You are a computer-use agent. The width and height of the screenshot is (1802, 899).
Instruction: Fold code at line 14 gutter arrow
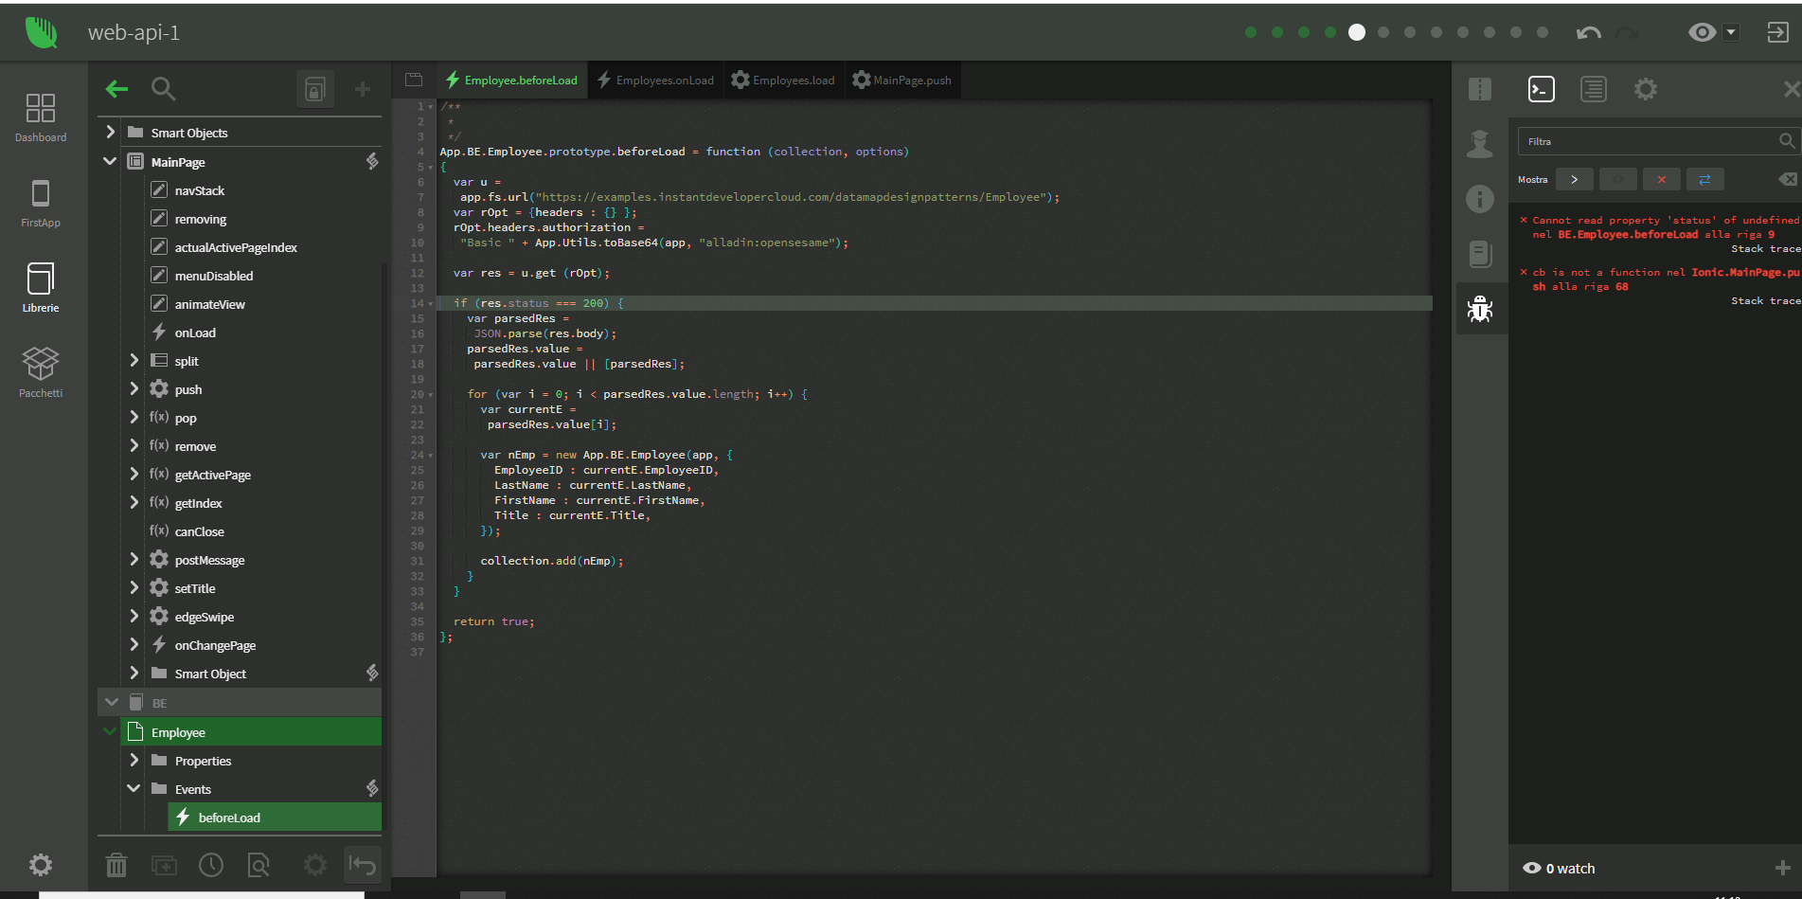pos(431,303)
